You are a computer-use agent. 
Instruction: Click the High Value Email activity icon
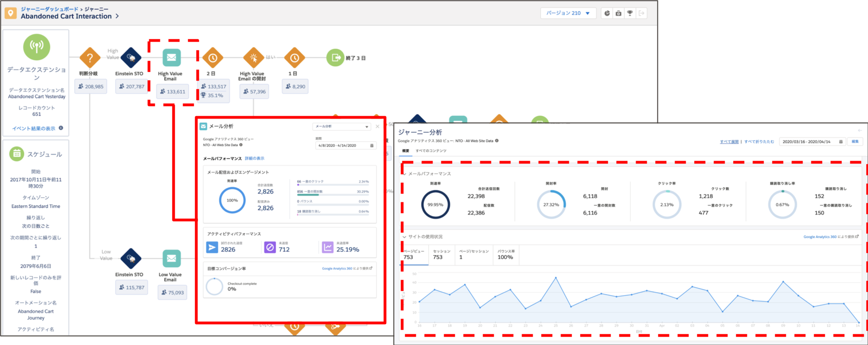[171, 58]
